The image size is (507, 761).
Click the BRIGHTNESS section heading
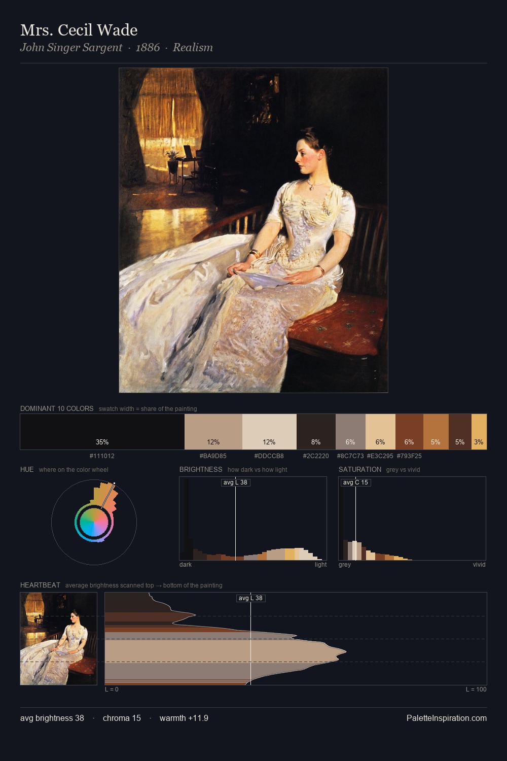click(x=201, y=469)
